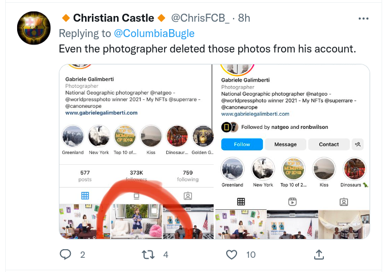Click the Message button

pyautogui.click(x=285, y=144)
